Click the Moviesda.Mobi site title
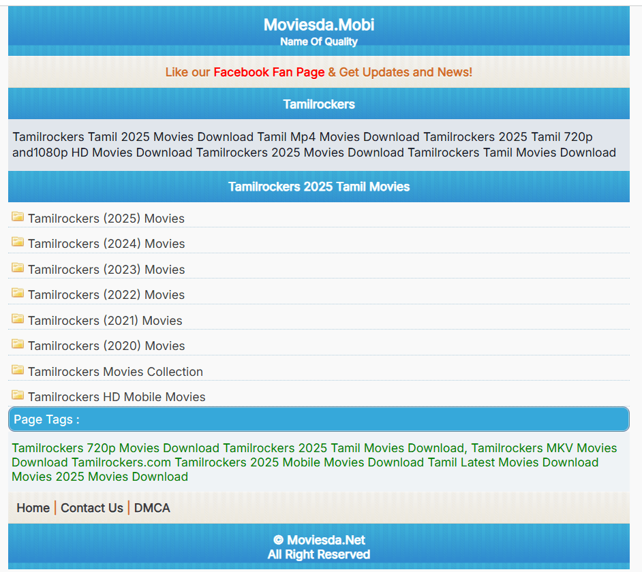Image resolution: width=642 pixels, height=572 pixels. point(318,25)
